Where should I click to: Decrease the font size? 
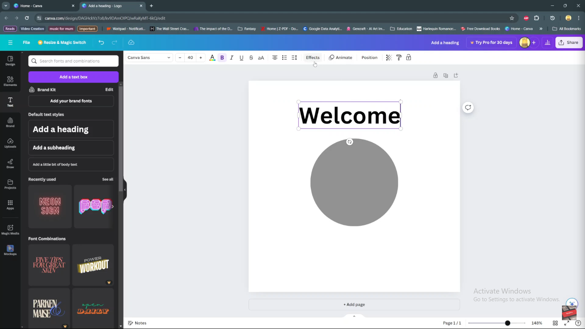(180, 57)
